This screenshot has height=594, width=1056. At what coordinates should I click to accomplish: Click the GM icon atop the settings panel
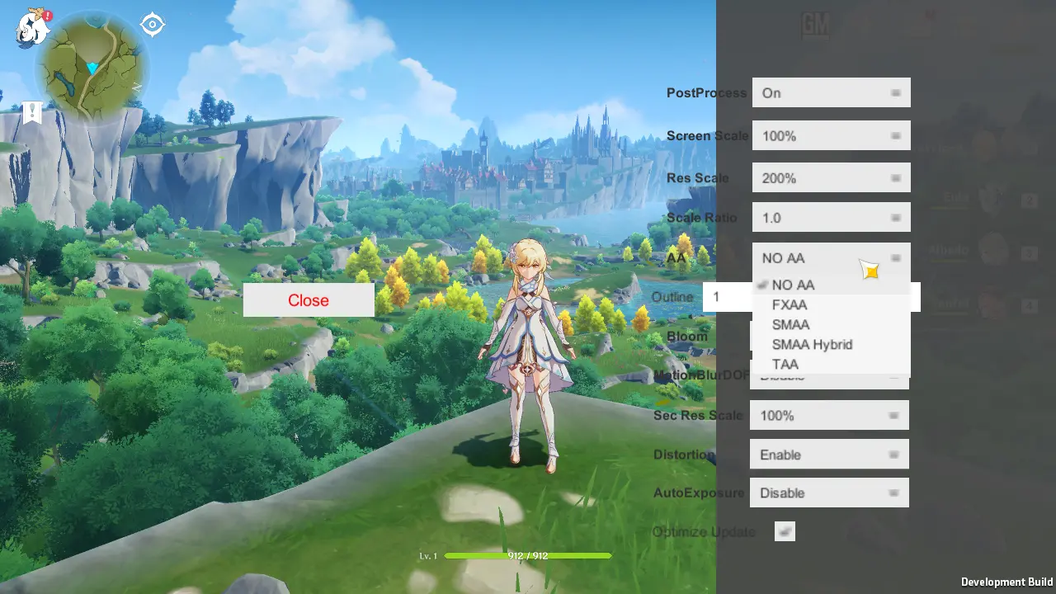pos(816,26)
